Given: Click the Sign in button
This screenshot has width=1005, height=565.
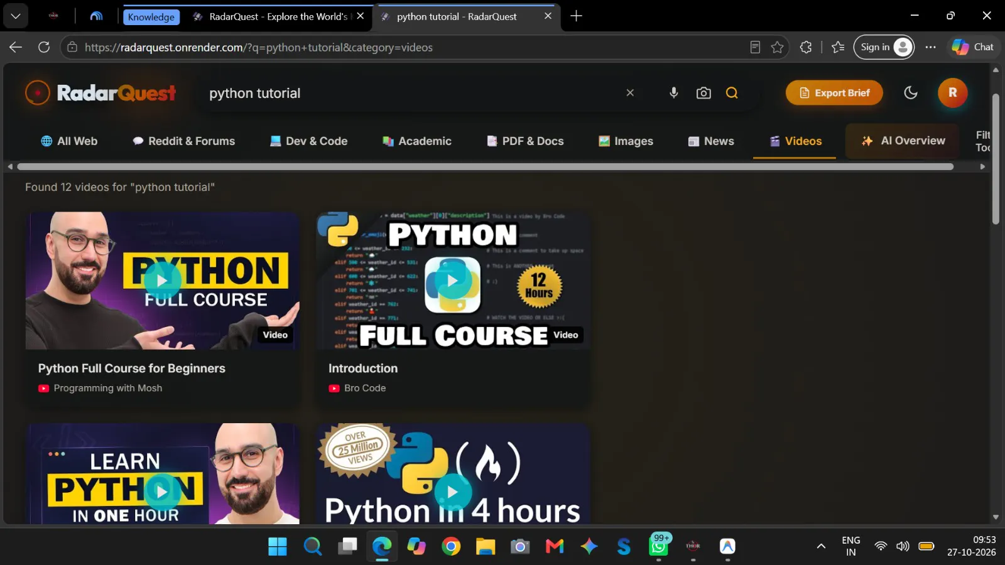Looking at the screenshot, I should pos(883,47).
